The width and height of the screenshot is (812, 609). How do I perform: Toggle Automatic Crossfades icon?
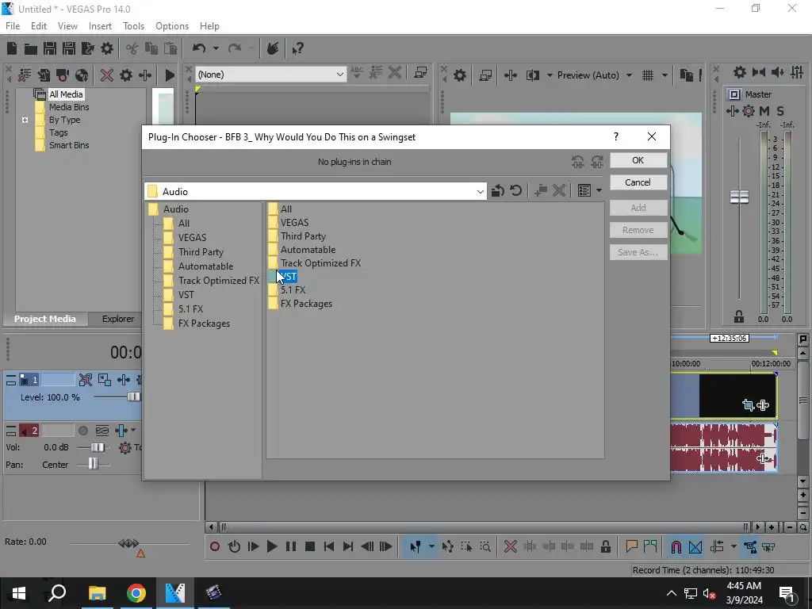click(695, 546)
